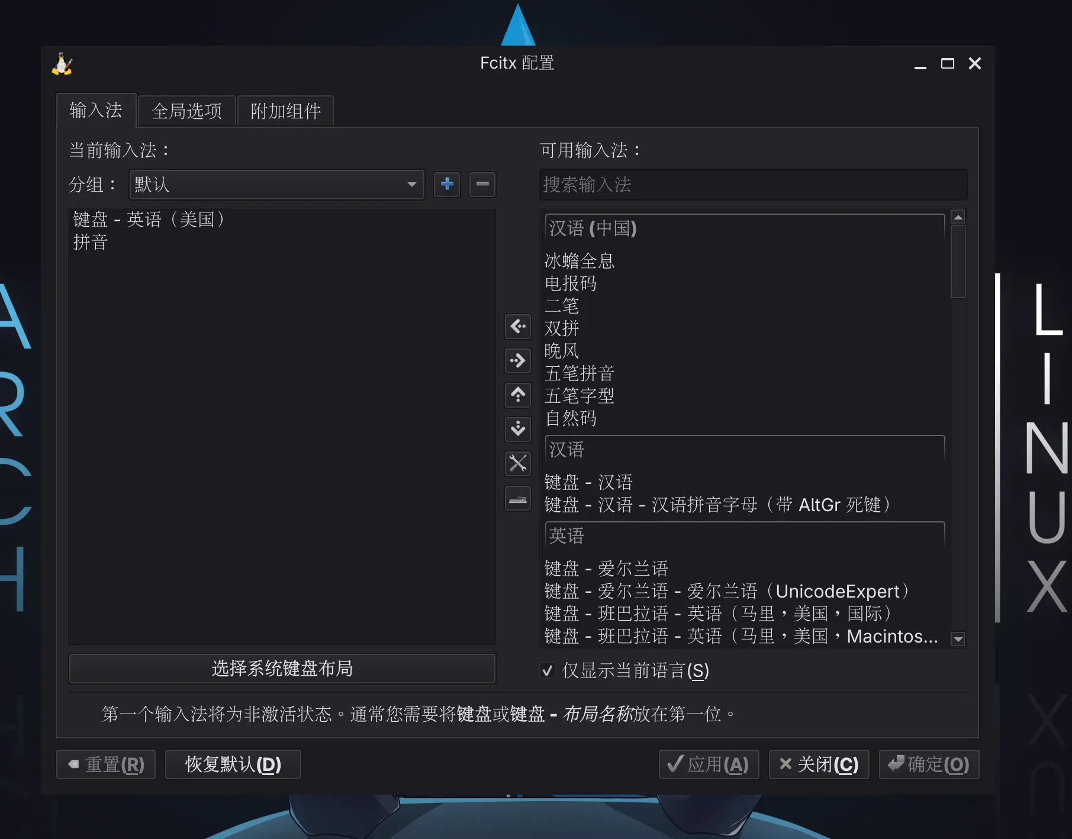Screen dimensions: 1072x839
Task: Close the Fcitx 配置 window
Action: coord(975,63)
